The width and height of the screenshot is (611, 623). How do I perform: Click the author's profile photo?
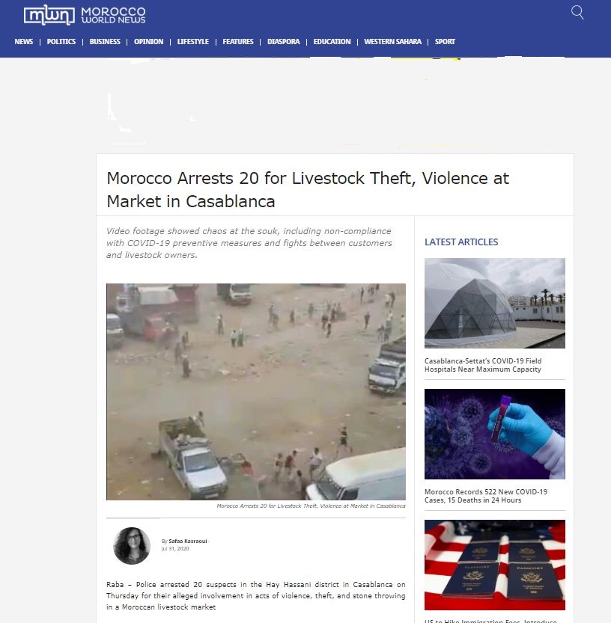(132, 546)
